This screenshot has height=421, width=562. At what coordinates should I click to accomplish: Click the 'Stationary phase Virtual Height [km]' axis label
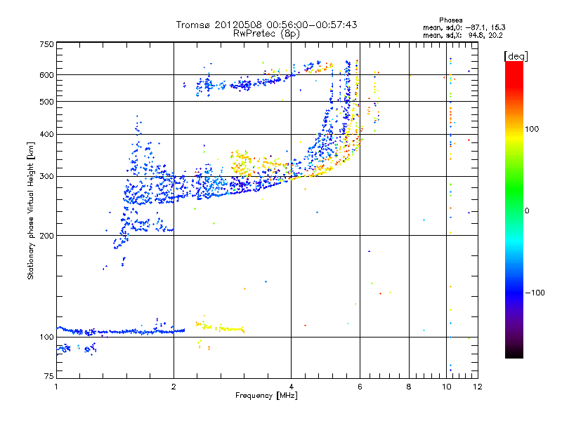click(x=30, y=210)
